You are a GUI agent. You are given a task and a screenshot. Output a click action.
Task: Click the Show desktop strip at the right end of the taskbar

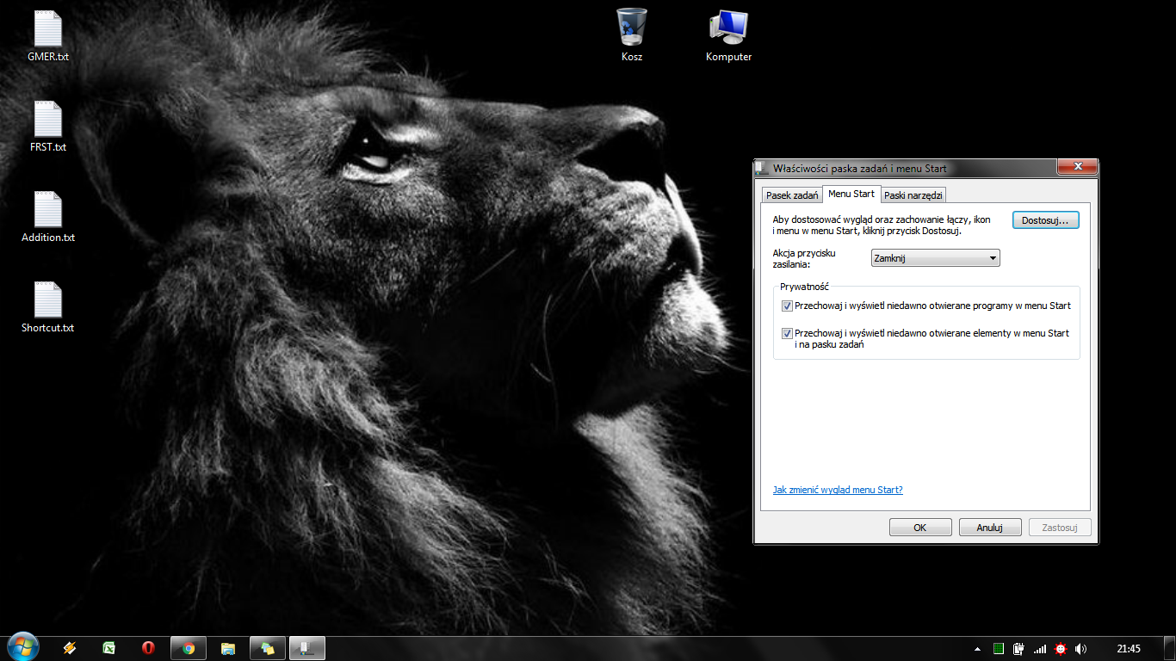[1170, 649]
